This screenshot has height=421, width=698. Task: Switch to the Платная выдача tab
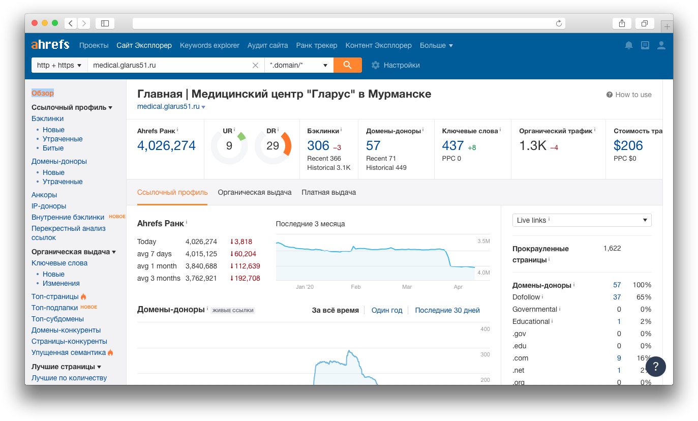[329, 192]
